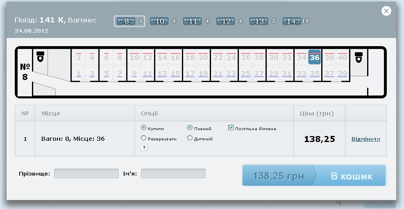Open wagon 14 train car icon
Image resolution: width=404 pixels, height=209 pixels.
(291, 21)
